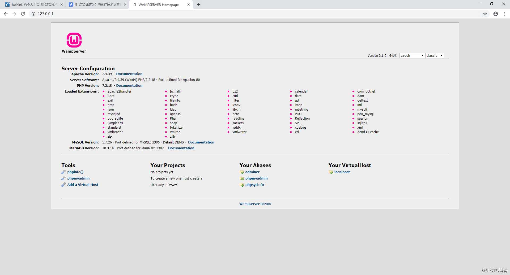Open the czech language dropdown
Image resolution: width=510 pixels, height=275 pixels.
click(412, 55)
